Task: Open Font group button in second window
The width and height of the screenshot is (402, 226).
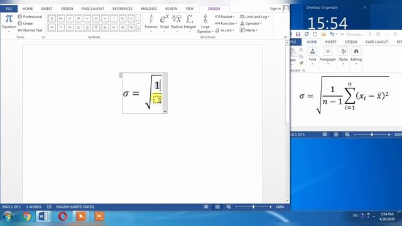Action: pyautogui.click(x=312, y=56)
